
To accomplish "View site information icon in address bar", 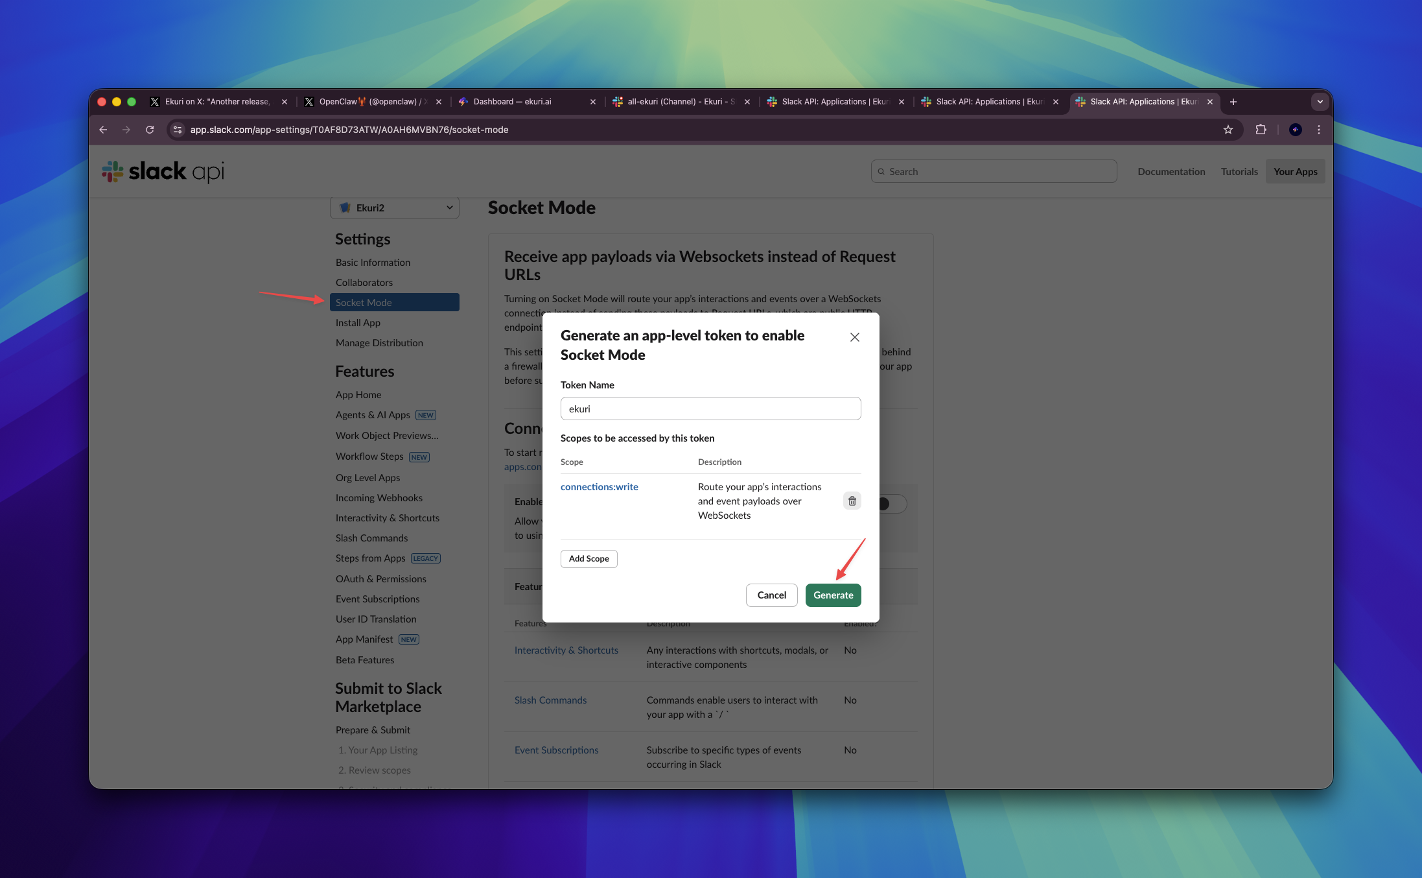I will pos(178,130).
